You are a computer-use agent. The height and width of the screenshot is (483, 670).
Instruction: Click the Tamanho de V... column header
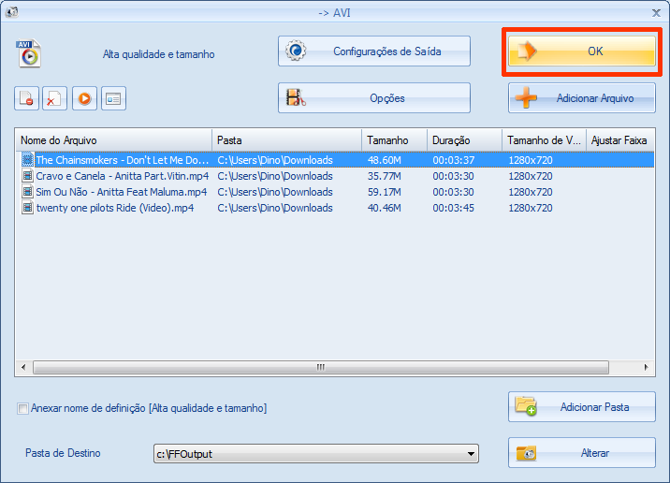pos(544,140)
